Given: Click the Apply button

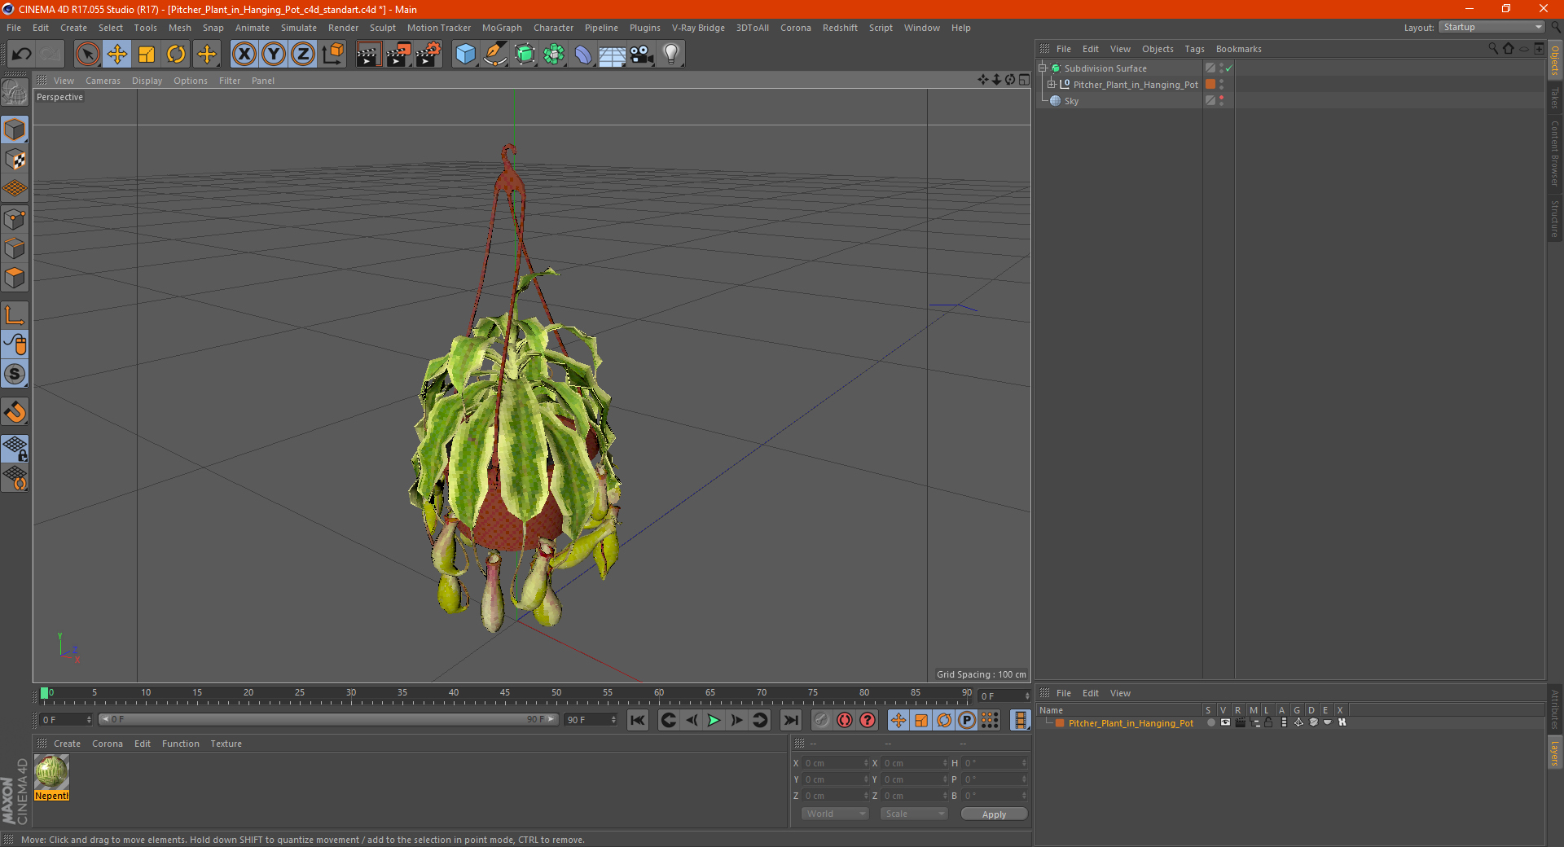Looking at the screenshot, I should (x=994, y=814).
